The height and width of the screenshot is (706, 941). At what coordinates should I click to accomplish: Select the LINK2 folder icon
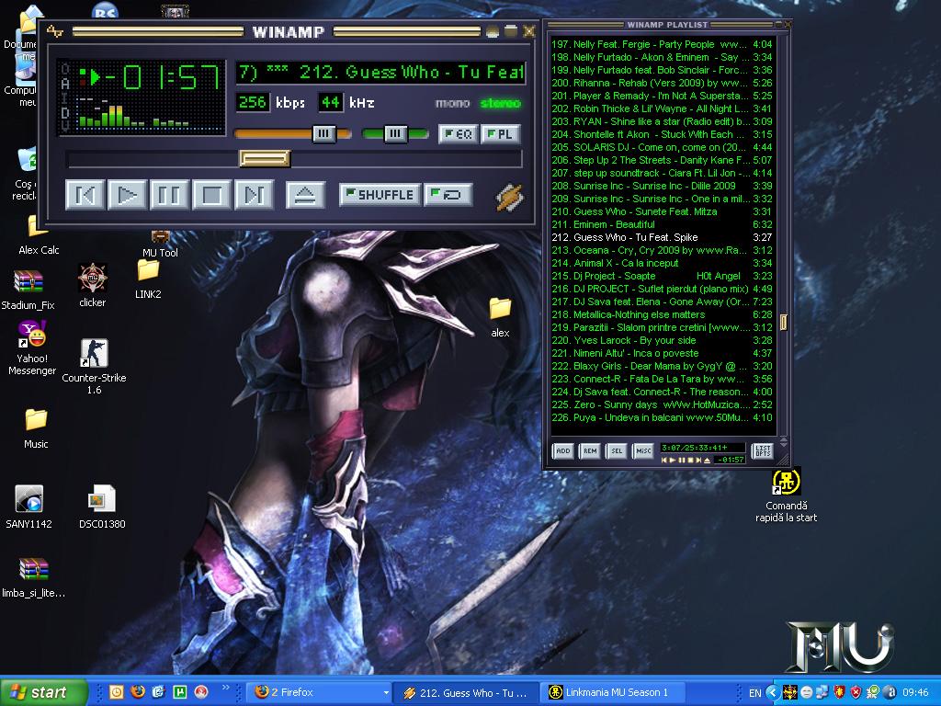[x=148, y=279]
